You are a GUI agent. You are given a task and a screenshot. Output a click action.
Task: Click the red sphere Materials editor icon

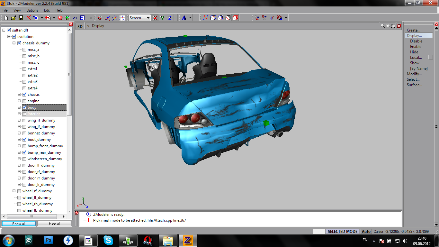click(x=60, y=18)
